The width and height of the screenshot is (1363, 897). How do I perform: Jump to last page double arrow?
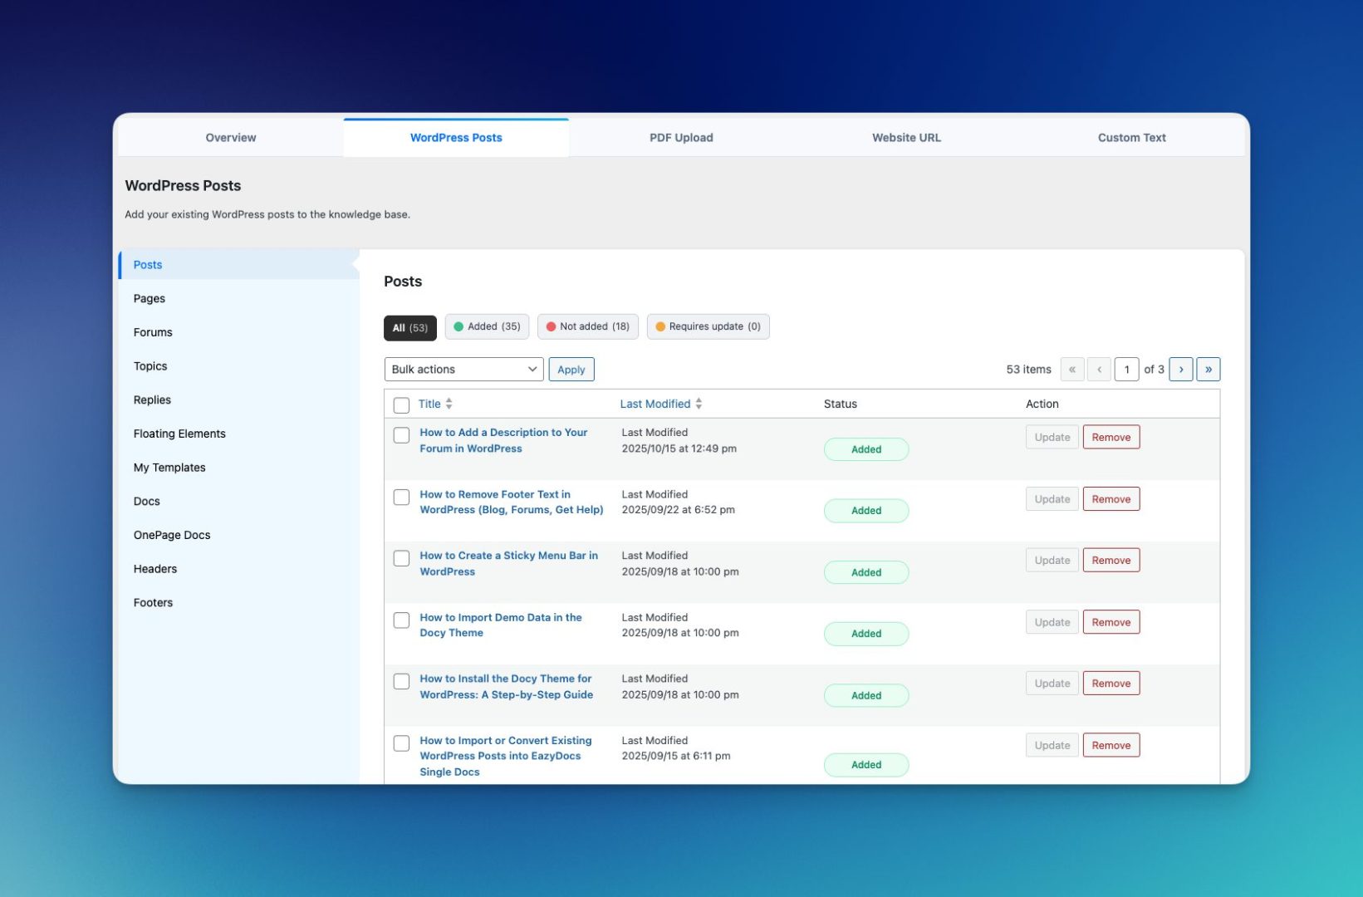tap(1208, 370)
